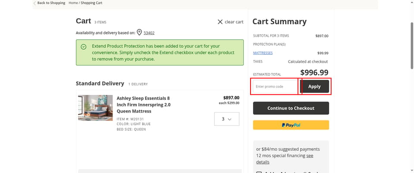The height and width of the screenshot is (173, 414).
Task: Click the $996.99 estimated total
Action: tap(314, 72)
